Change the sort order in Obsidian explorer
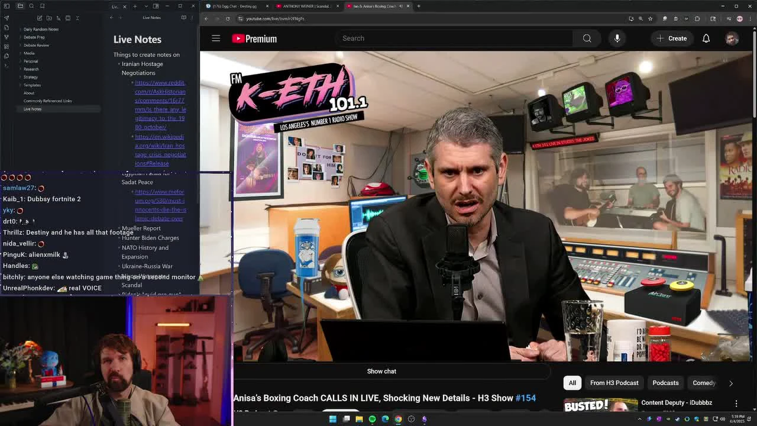 coord(59,18)
